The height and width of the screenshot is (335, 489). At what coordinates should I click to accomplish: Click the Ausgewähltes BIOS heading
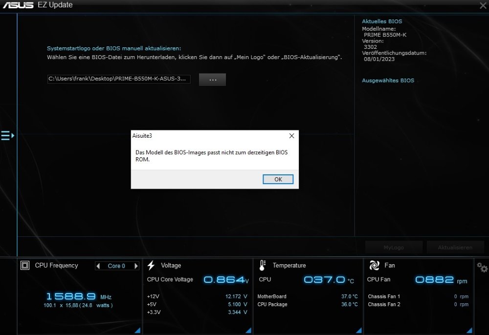[388, 80]
